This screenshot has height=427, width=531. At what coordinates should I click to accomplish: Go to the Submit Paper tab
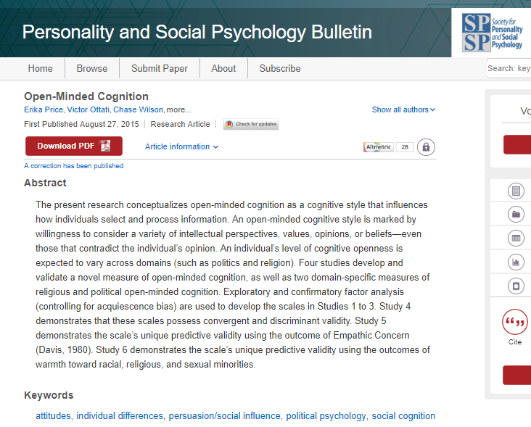pyautogui.click(x=159, y=68)
